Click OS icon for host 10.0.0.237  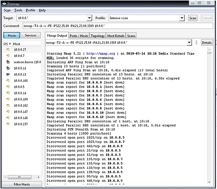8,124
